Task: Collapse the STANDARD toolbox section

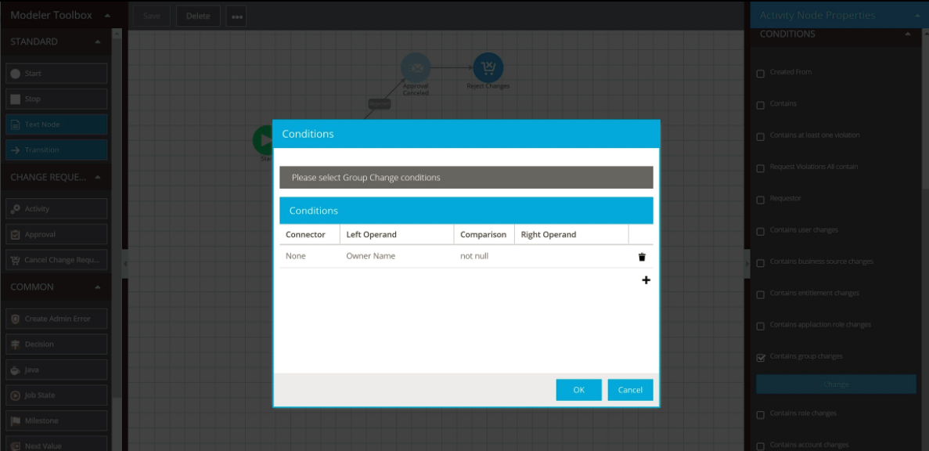Action: pyautogui.click(x=97, y=41)
